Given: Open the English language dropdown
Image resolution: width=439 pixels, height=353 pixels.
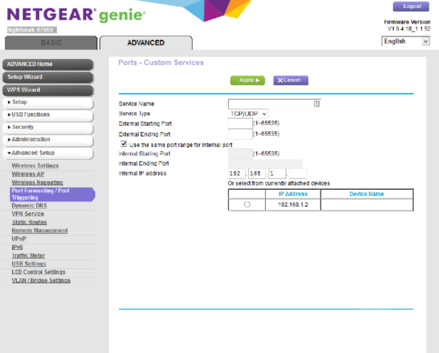Looking at the screenshot, I should (405, 41).
